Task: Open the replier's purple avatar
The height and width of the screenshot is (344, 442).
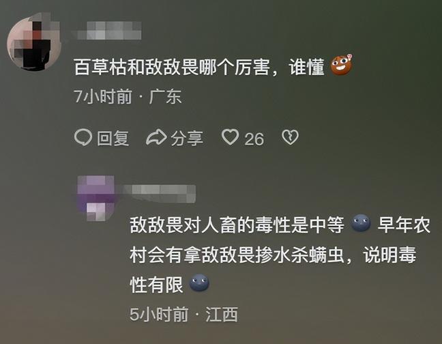Action: pos(96,198)
